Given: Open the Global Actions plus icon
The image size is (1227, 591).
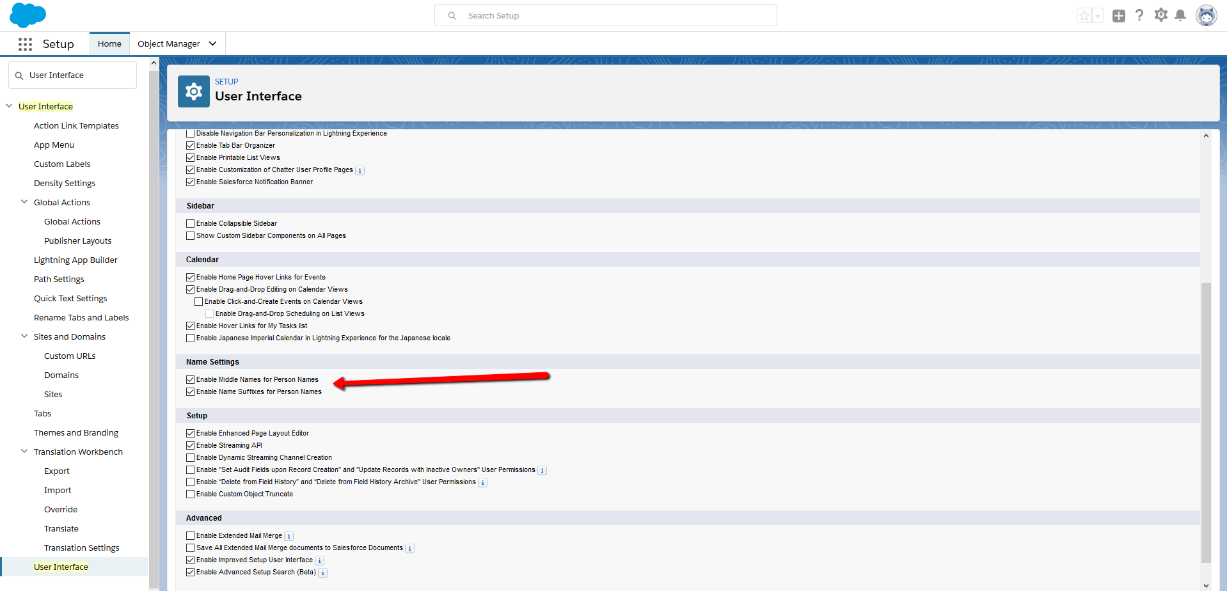Looking at the screenshot, I should [x=1118, y=16].
